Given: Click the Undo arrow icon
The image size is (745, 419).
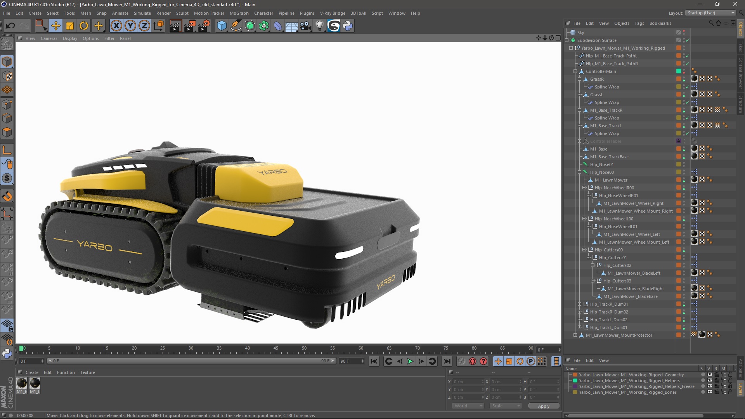Looking at the screenshot, I should pyautogui.click(x=10, y=26).
